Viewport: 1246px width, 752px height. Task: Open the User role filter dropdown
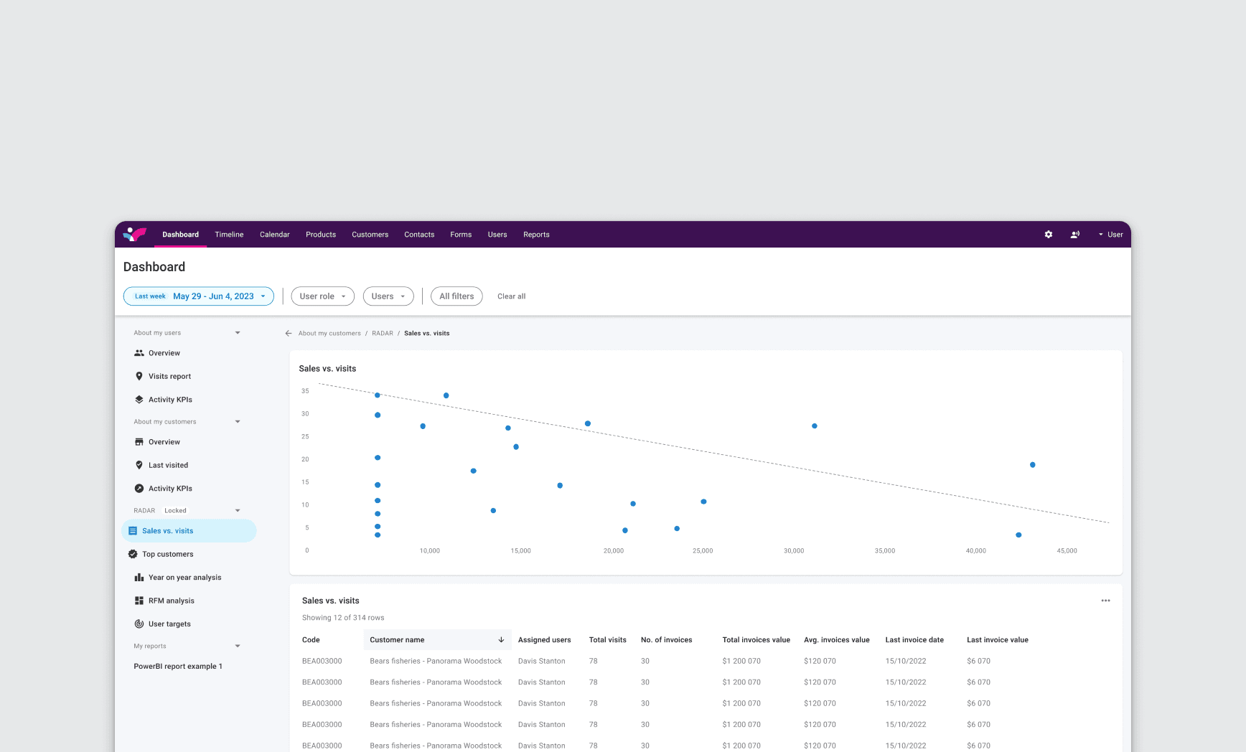click(322, 296)
